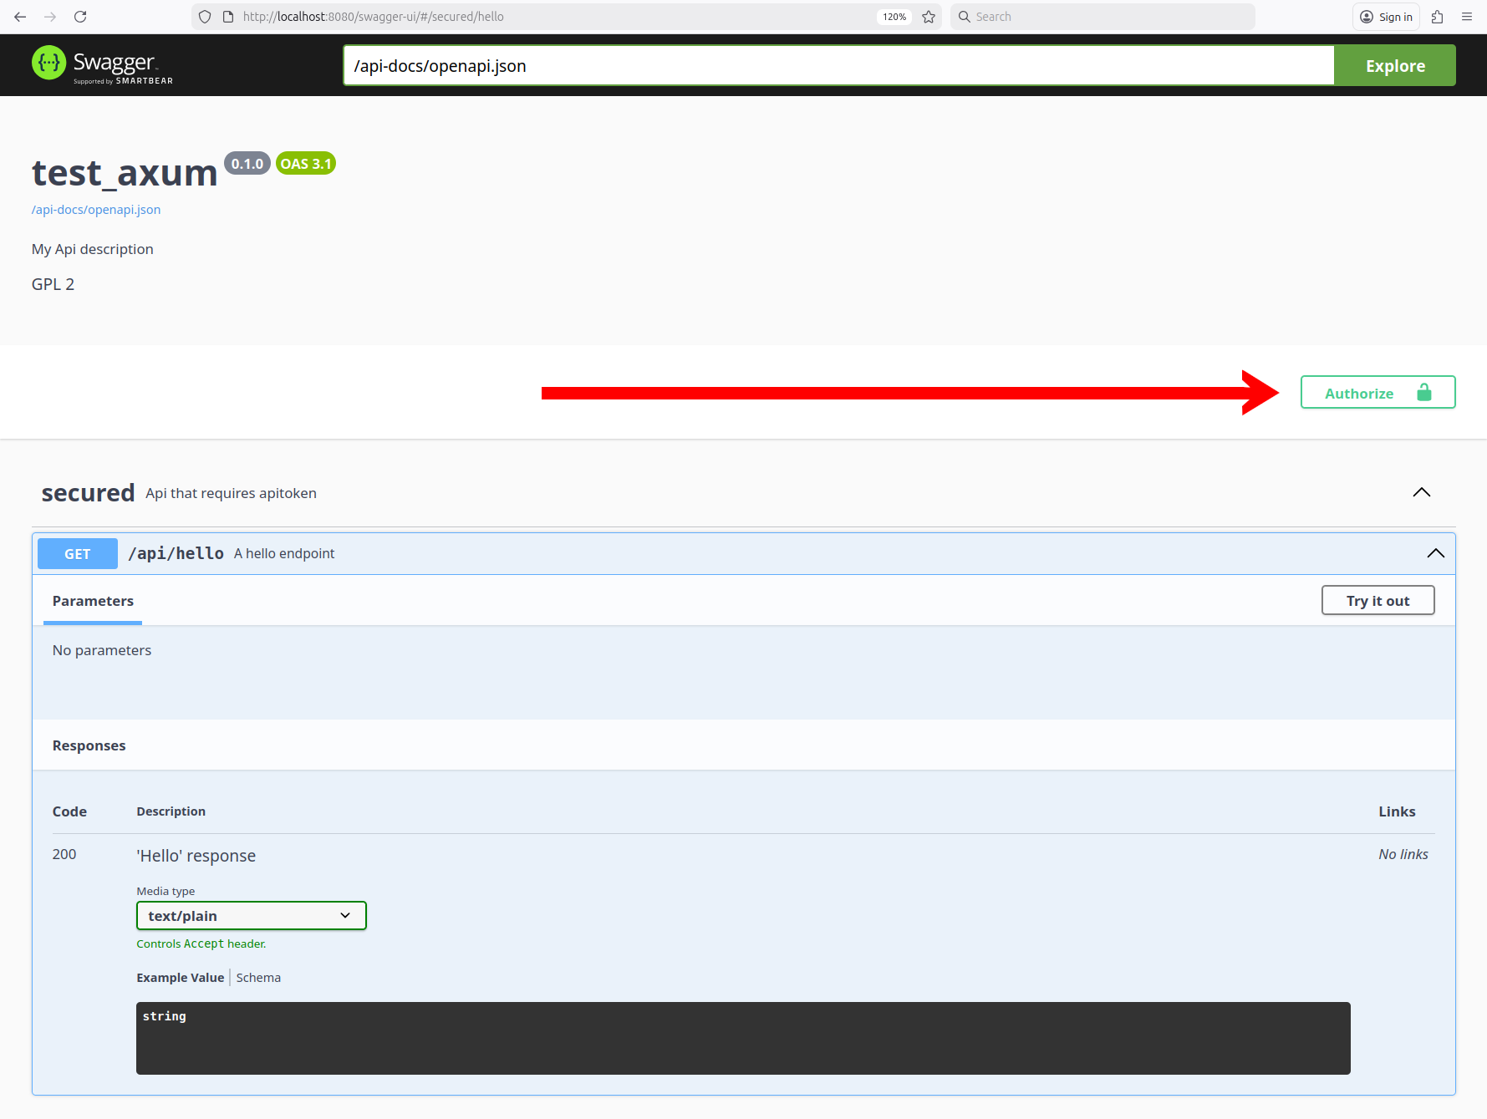Open the text/plain media type dropdown
Image resolution: width=1487 pixels, height=1119 pixels.
coord(251,916)
